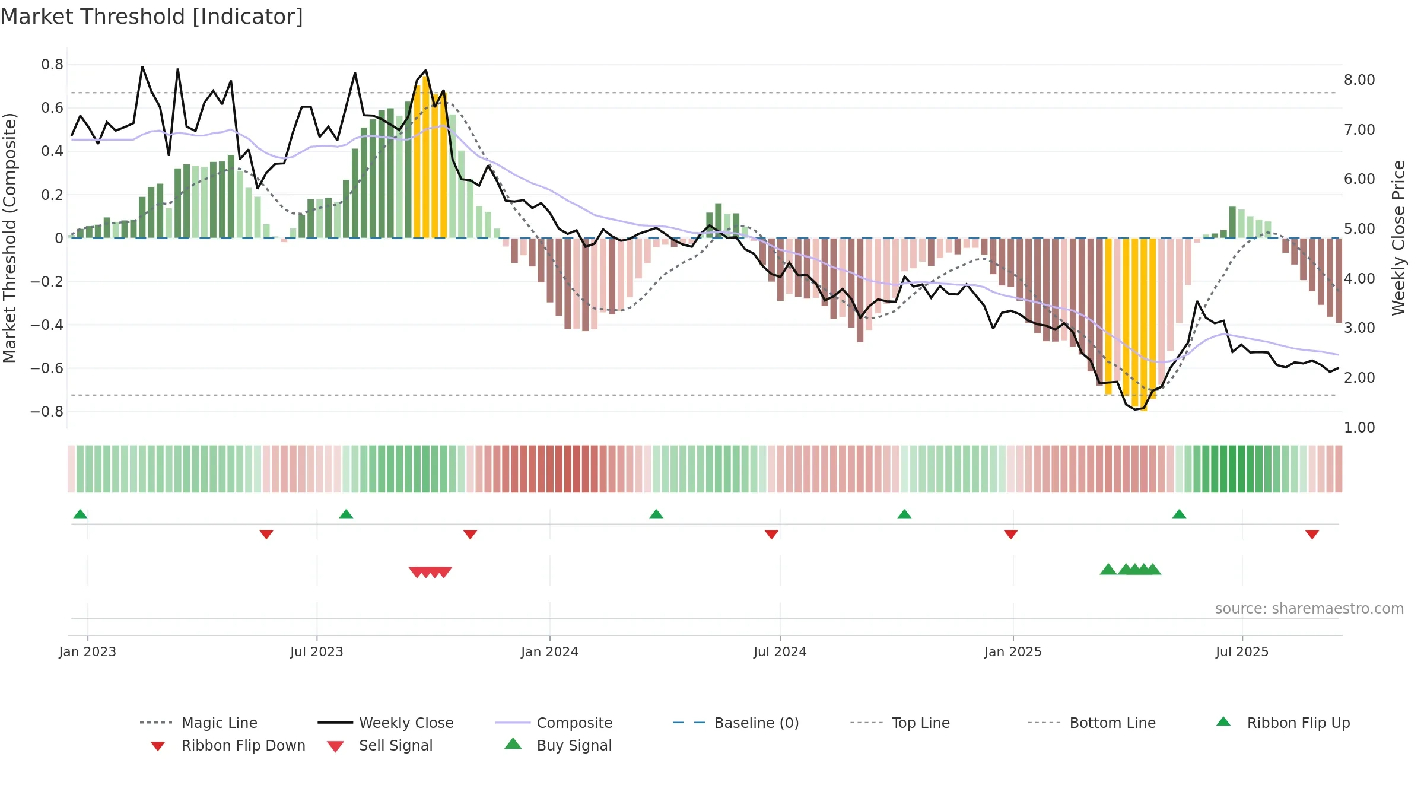Click the 0.4 left axis label
This screenshot has width=1424, height=801.
[x=52, y=151]
